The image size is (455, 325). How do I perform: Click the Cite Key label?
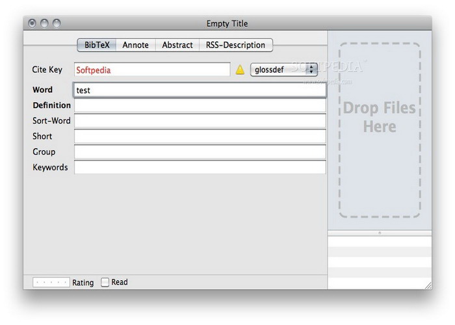[x=47, y=70]
